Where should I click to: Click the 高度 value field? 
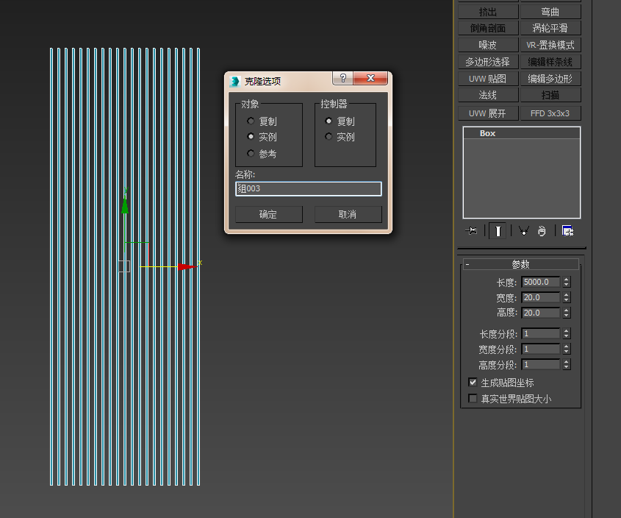click(541, 313)
